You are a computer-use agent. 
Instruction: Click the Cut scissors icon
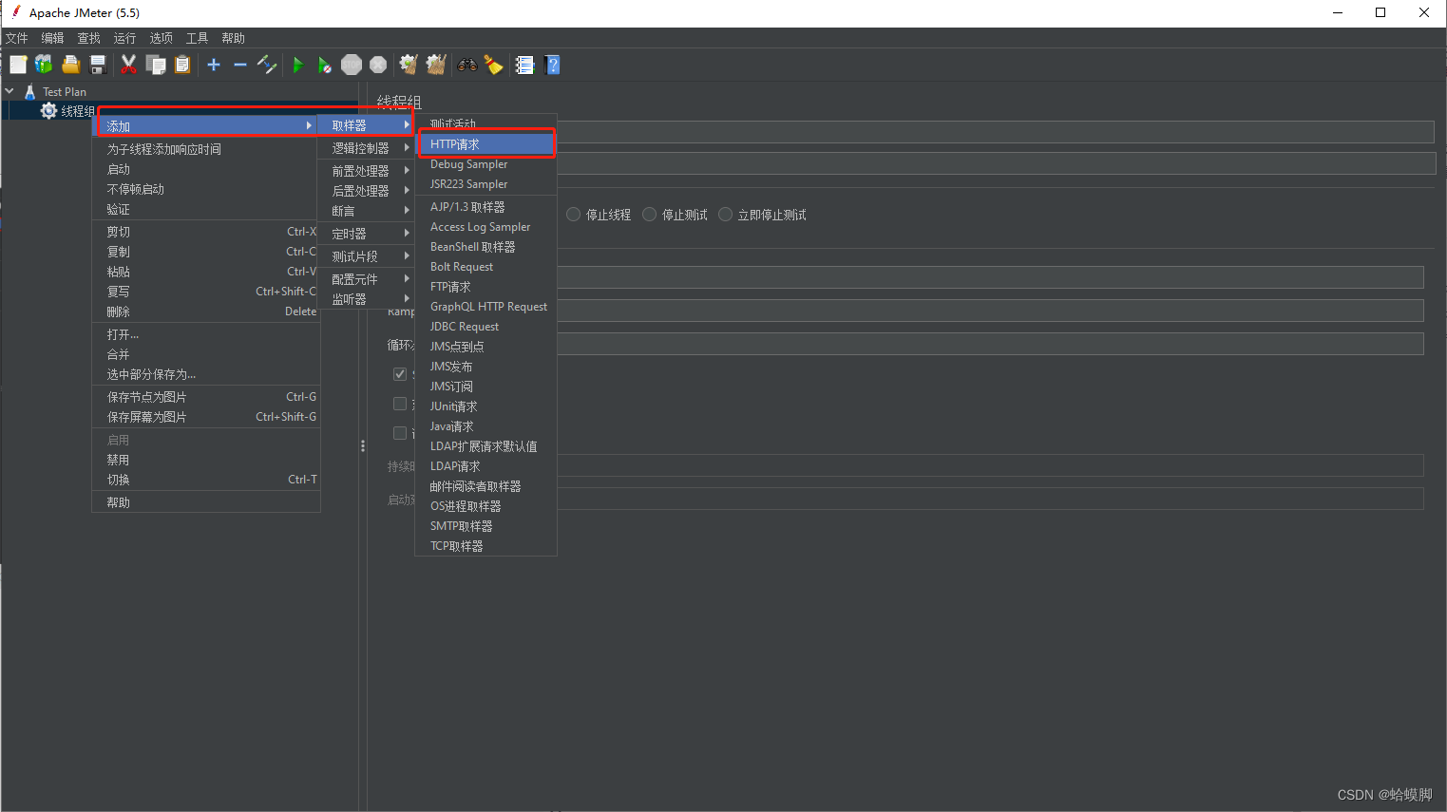click(x=129, y=65)
